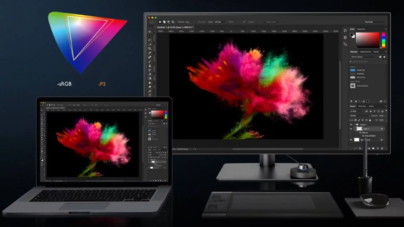Select the Blur tool
This screenshot has width=404, height=227.
(150, 82)
